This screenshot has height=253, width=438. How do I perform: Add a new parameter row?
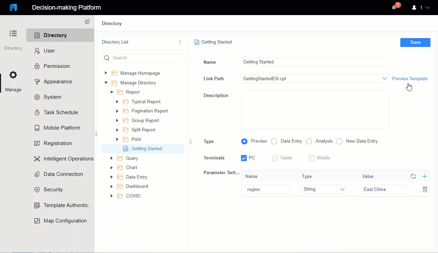(x=425, y=176)
